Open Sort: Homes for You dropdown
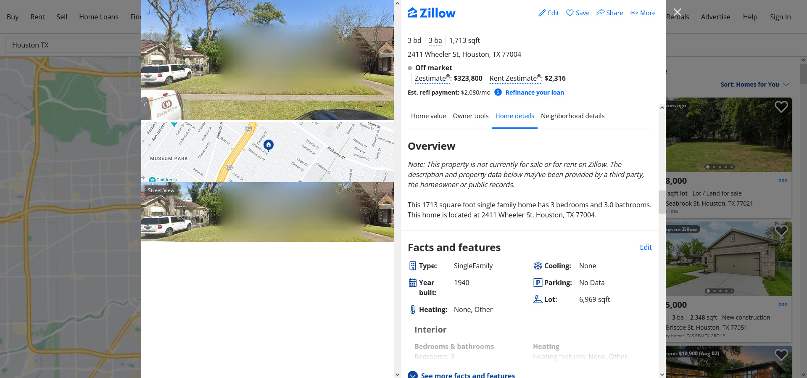Screen dimensions: 807x378 (754, 85)
